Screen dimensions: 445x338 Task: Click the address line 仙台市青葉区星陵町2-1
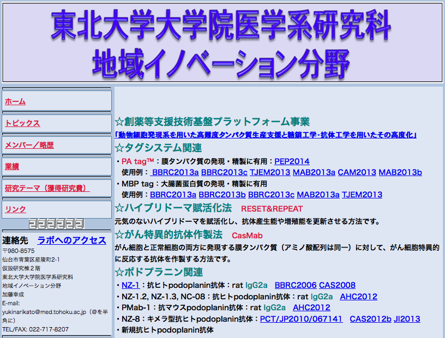tap(31, 259)
